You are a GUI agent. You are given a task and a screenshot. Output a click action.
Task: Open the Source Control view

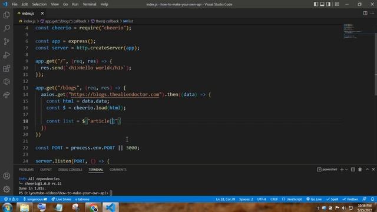pyautogui.click(x=6, y=42)
